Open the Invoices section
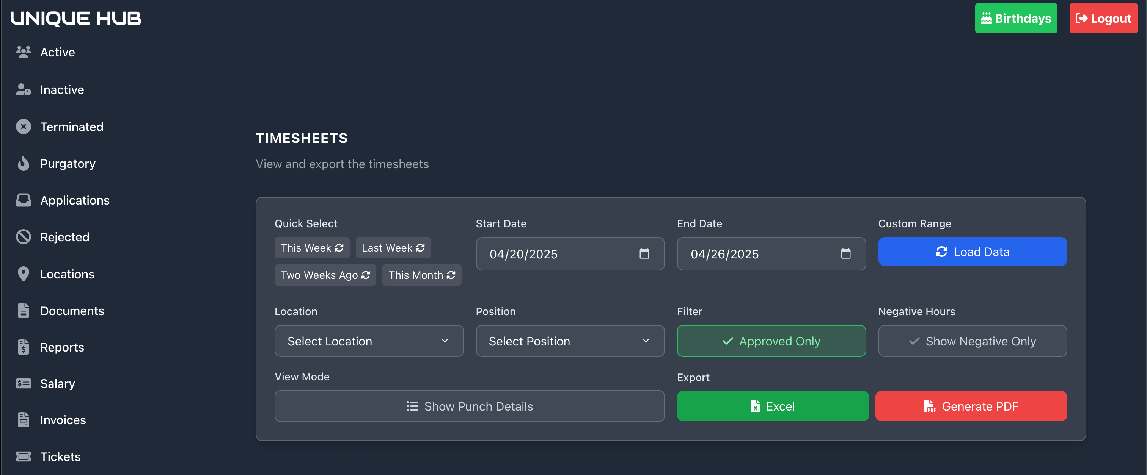 [x=63, y=420]
